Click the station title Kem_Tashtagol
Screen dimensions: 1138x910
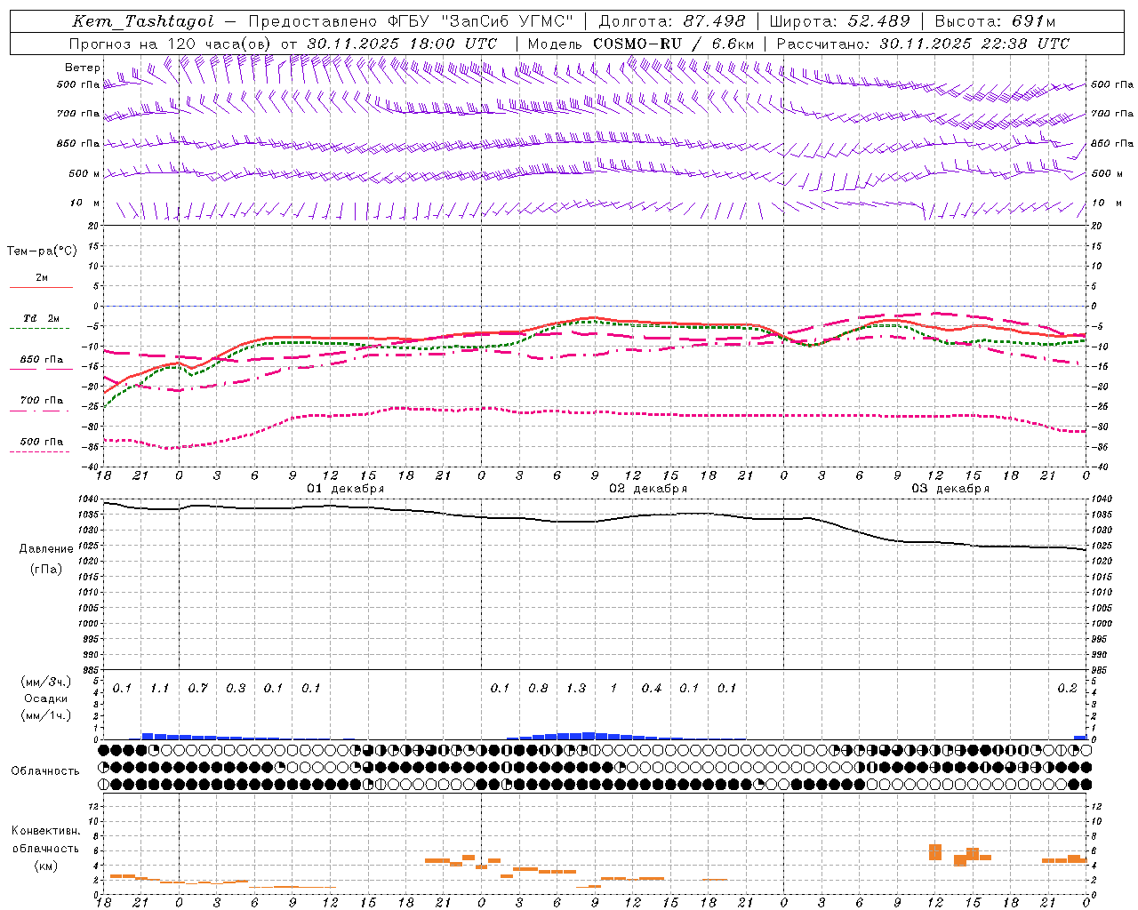click(143, 21)
